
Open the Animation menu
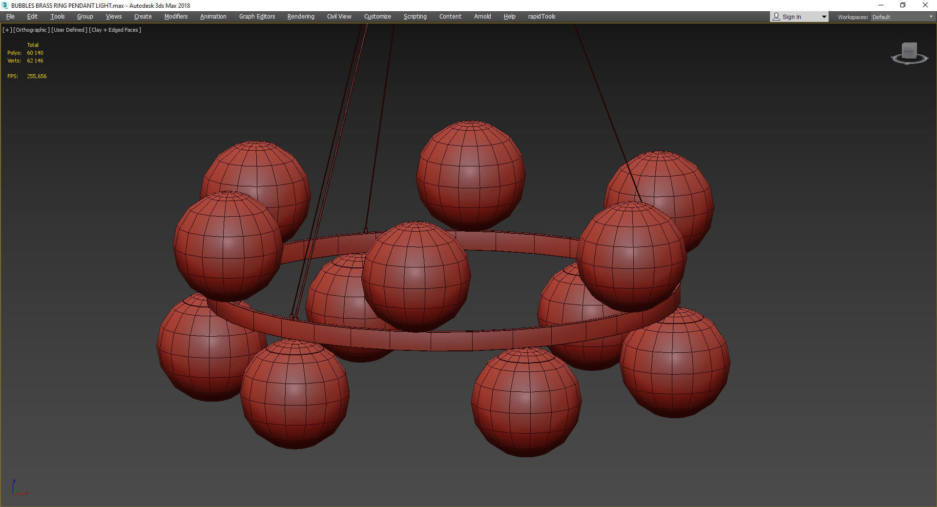tap(213, 17)
